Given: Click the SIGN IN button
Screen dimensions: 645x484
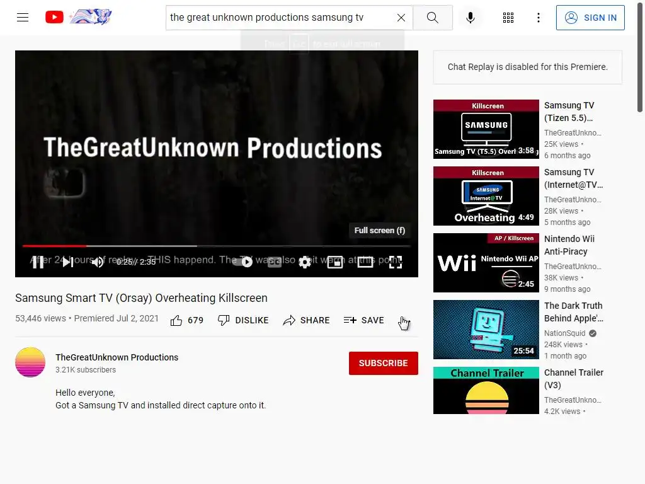Looking at the screenshot, I should [590, 18].
